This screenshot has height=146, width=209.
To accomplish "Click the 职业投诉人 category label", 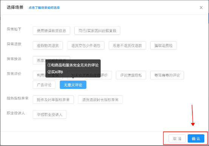I will (16, 113).
